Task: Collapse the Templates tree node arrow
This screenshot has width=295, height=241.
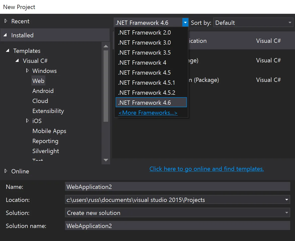Action: [8, 51]
